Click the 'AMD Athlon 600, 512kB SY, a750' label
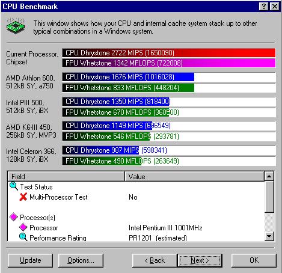 click(30, 82)
